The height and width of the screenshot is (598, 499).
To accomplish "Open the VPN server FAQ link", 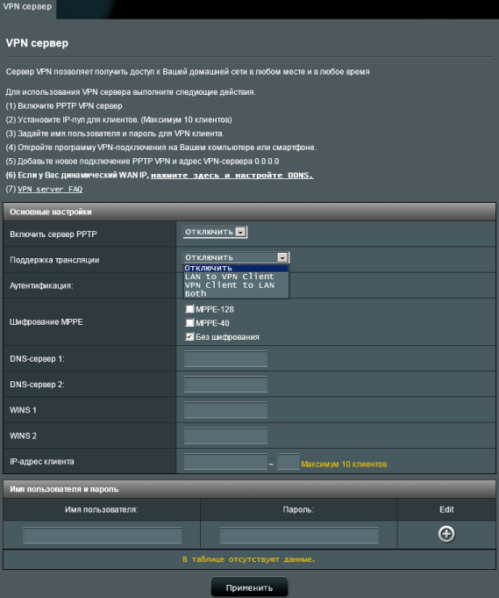I will [x=50, y=189].
